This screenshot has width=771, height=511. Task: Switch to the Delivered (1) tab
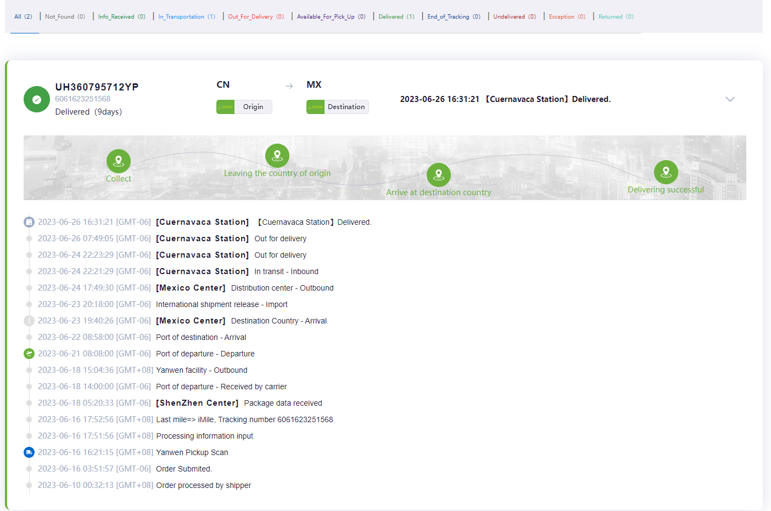(x=396, y=16)
